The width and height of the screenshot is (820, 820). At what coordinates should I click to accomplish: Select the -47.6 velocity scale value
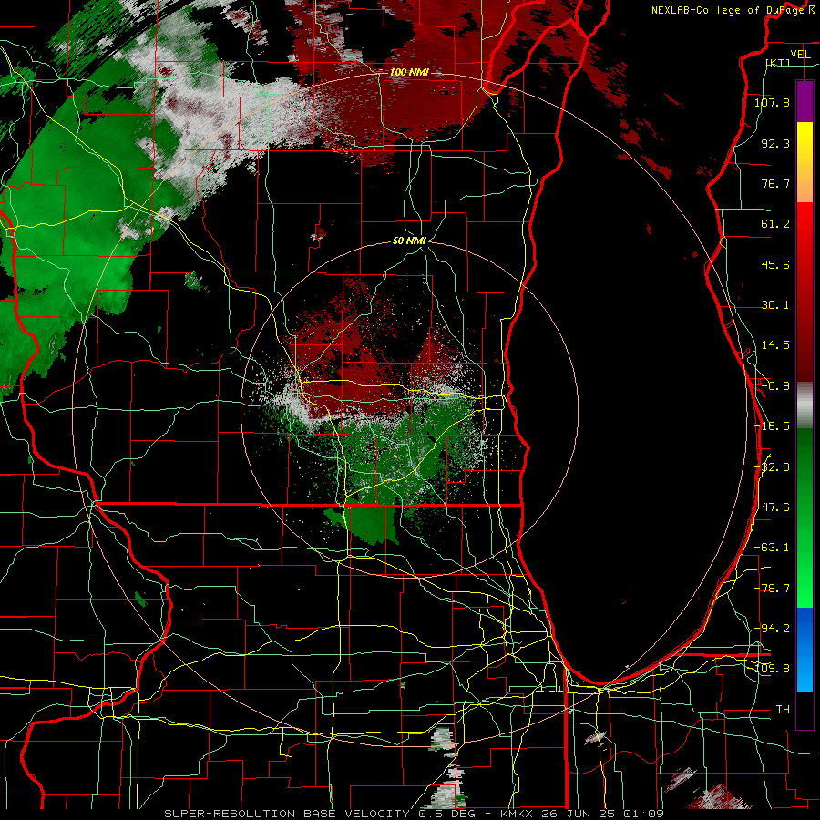772,507
